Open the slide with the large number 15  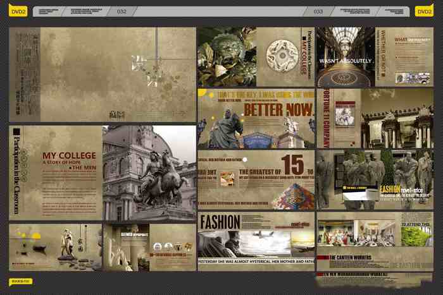click(256, 179)
